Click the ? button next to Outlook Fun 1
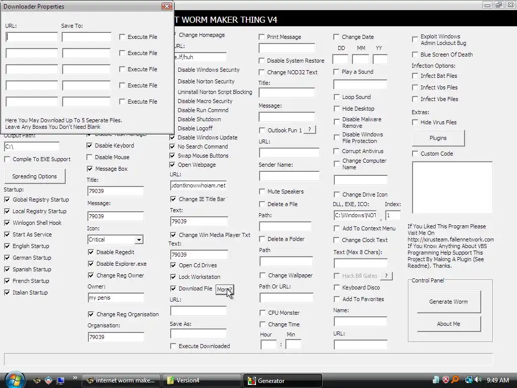Image resolution: width=517 pixels, height=388 pixels. click(x=309, y=130)
